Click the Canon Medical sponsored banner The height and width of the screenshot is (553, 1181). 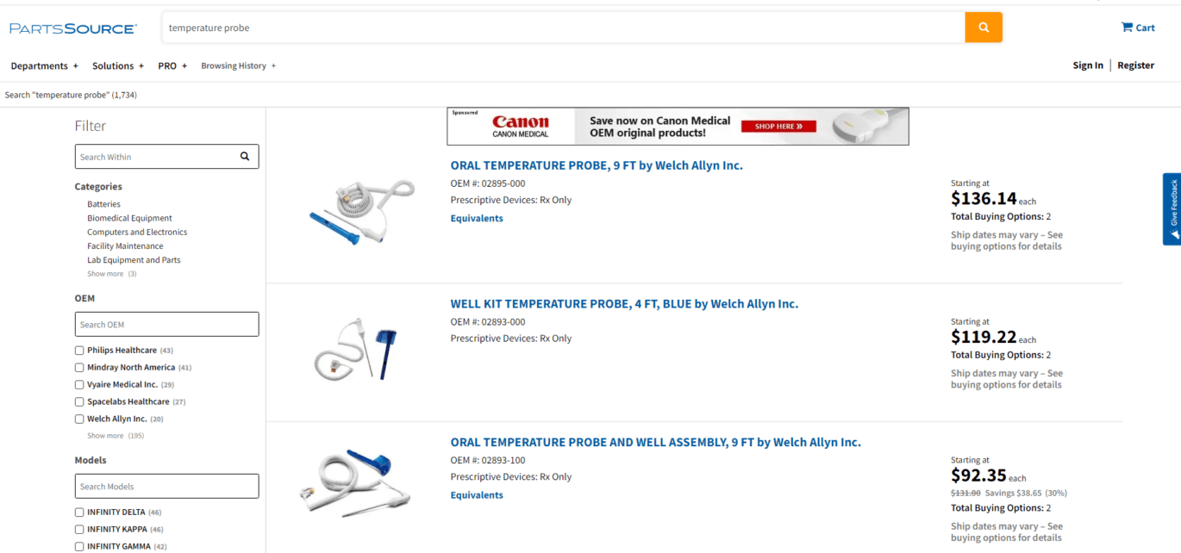click(x=678, y=127)
